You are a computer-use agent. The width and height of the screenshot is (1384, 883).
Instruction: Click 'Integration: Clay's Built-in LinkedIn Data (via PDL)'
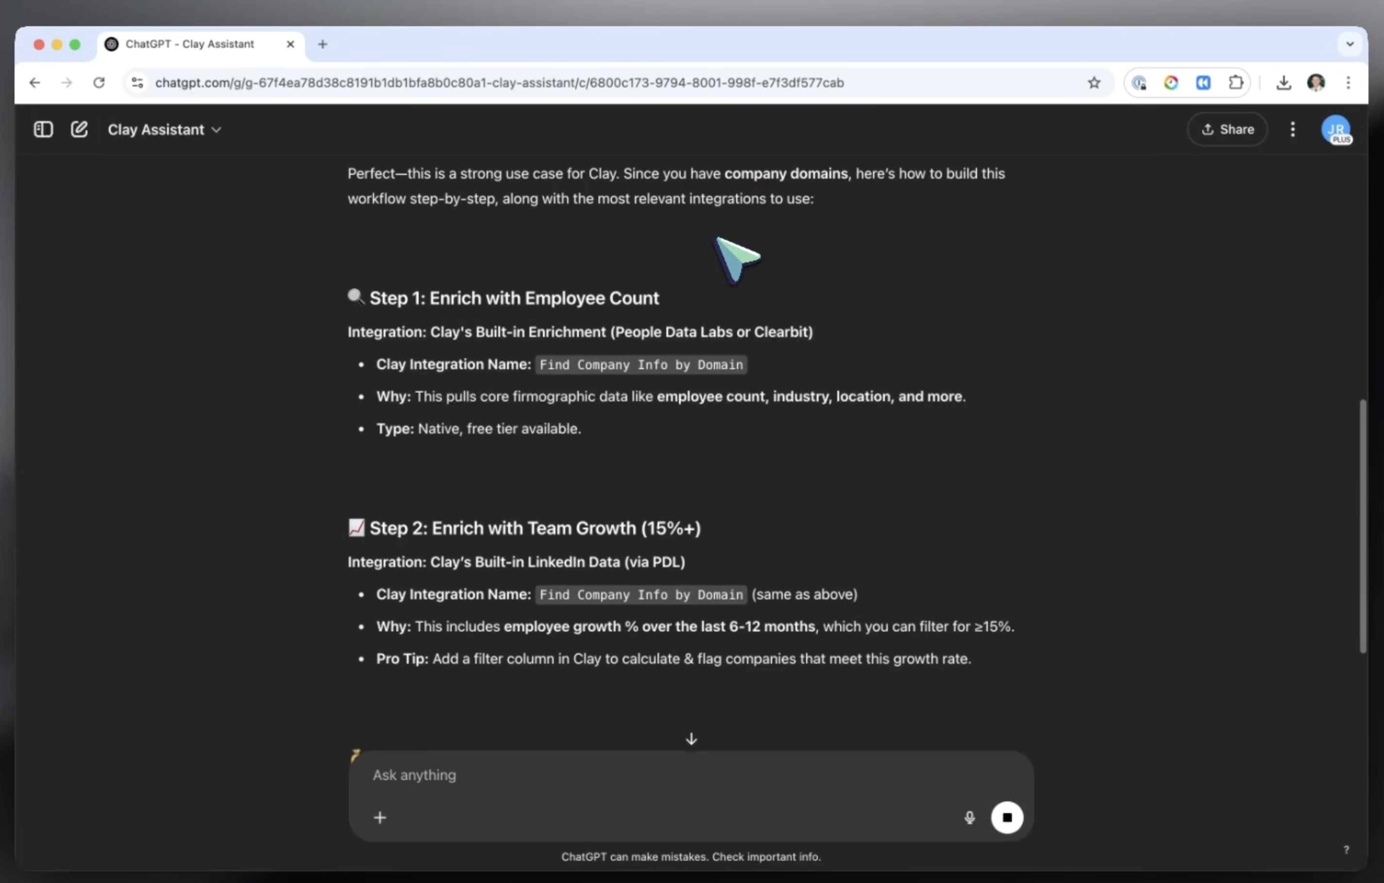[x=516, y=561]
